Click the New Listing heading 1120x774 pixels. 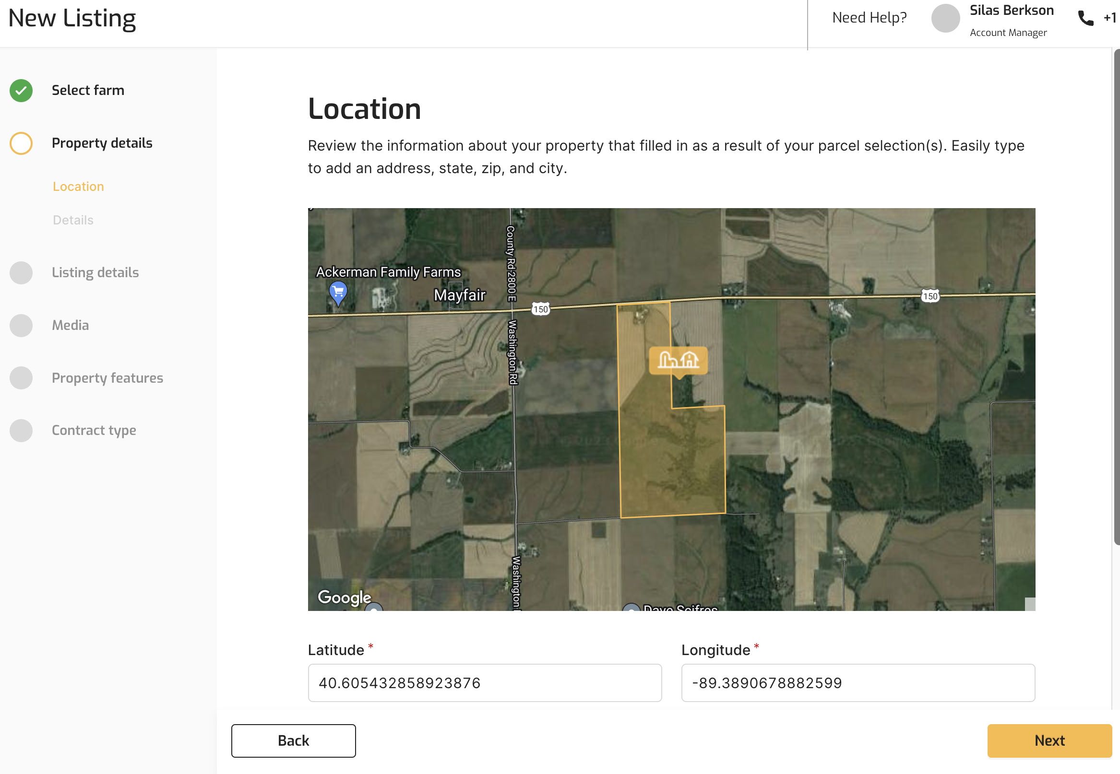72,18
